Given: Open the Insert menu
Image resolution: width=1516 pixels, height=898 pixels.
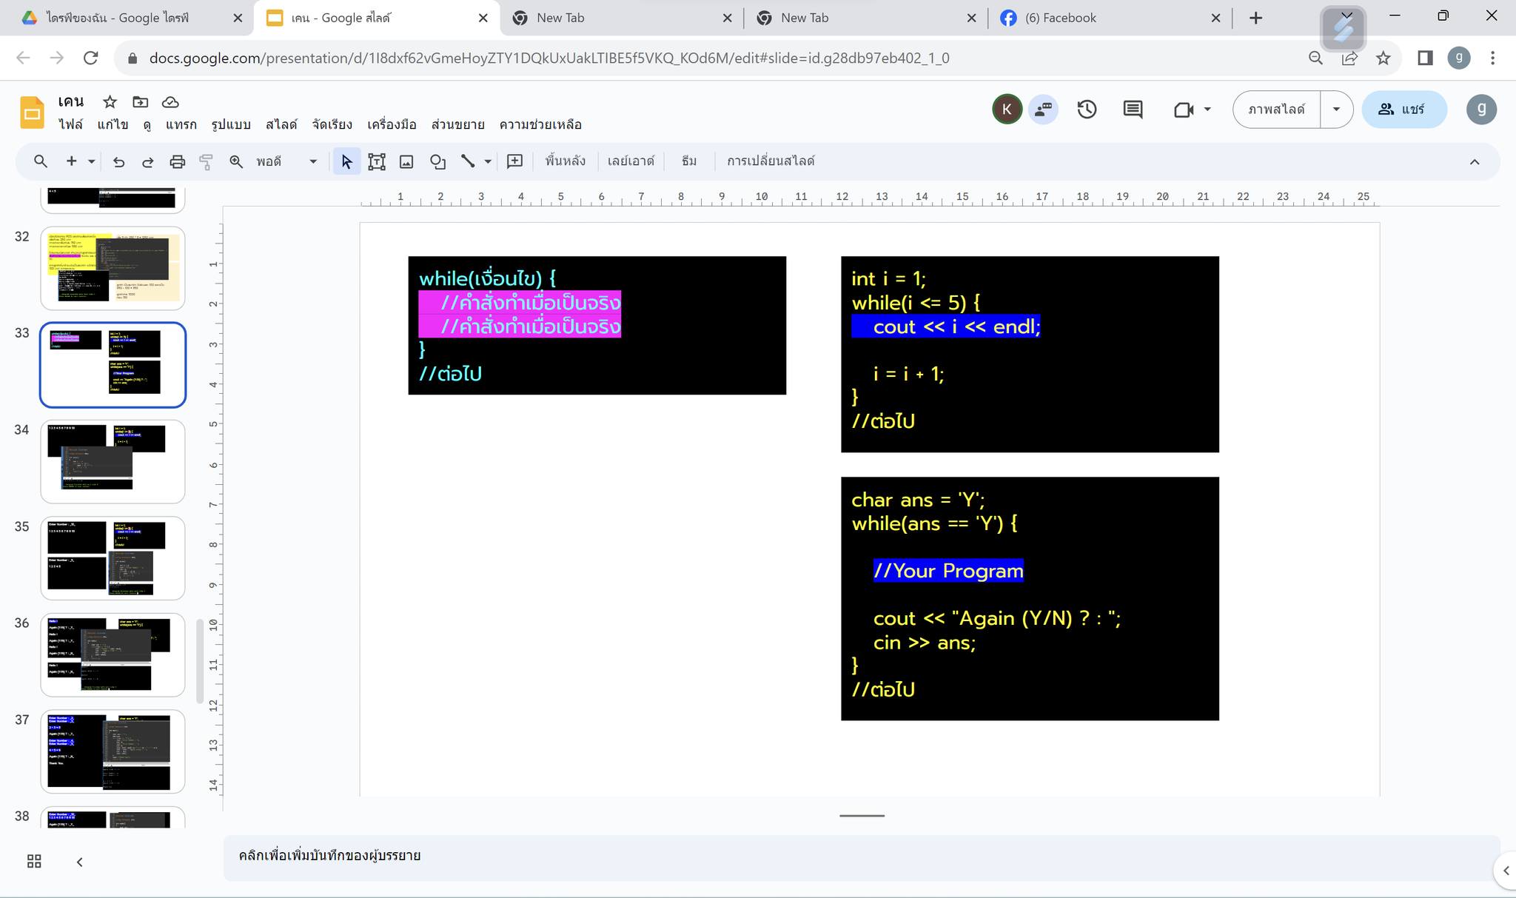Looking at the screenshot, I should 181,124.
